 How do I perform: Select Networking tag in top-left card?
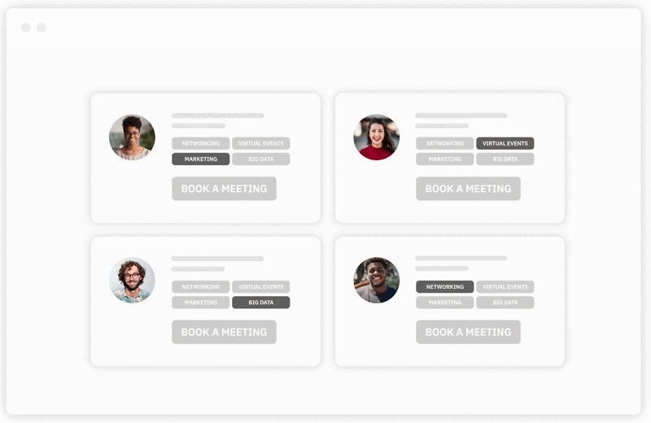tap(200, 143)
